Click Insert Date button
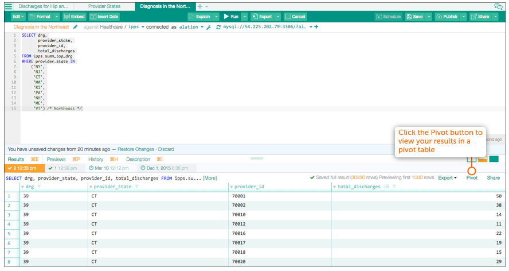 pos(104,17)
